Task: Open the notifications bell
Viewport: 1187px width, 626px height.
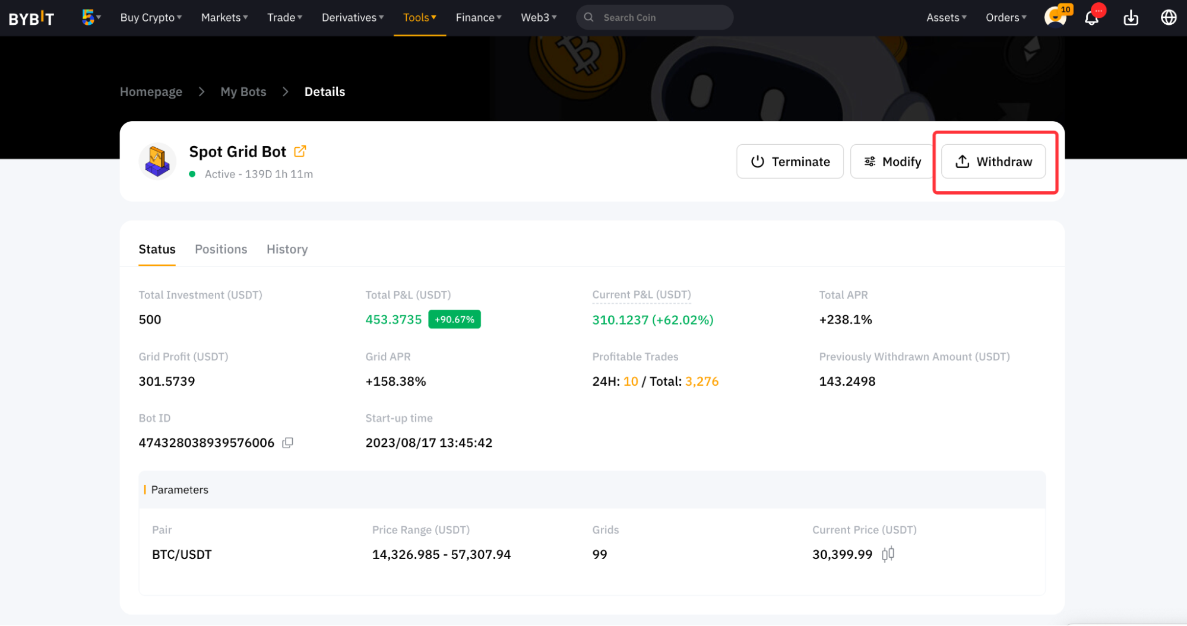Action: (1091, 18)
